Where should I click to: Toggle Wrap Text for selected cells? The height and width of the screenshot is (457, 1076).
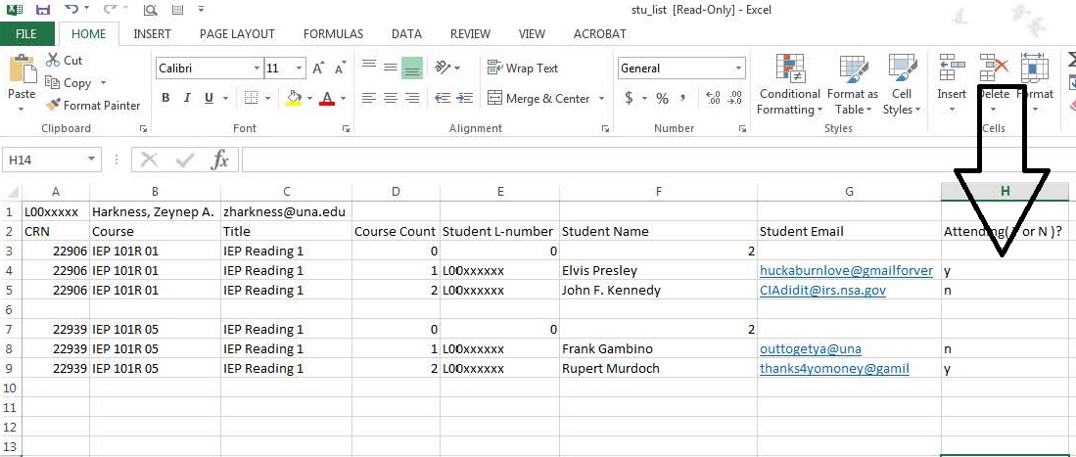(522, 69)
